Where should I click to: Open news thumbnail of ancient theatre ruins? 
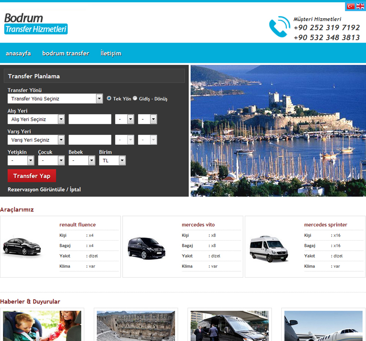[136, 325]
